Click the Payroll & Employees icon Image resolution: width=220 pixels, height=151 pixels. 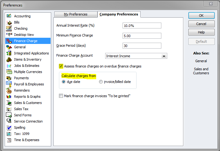point(9,84)
